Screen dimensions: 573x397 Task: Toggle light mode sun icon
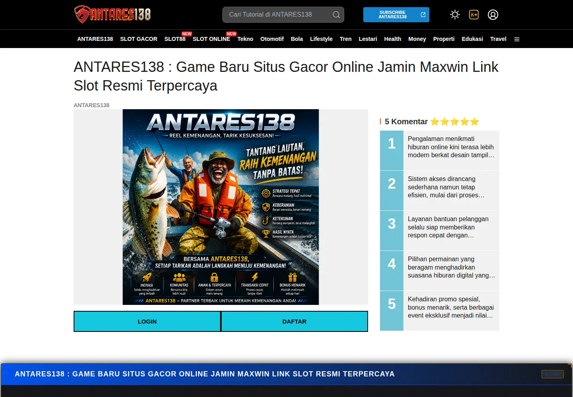pyautogui.click(x=455, y=15)
